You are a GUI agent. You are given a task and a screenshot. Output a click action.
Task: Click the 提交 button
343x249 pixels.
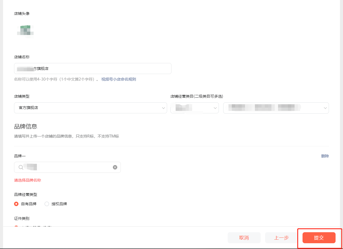click(x=319, y=238)
